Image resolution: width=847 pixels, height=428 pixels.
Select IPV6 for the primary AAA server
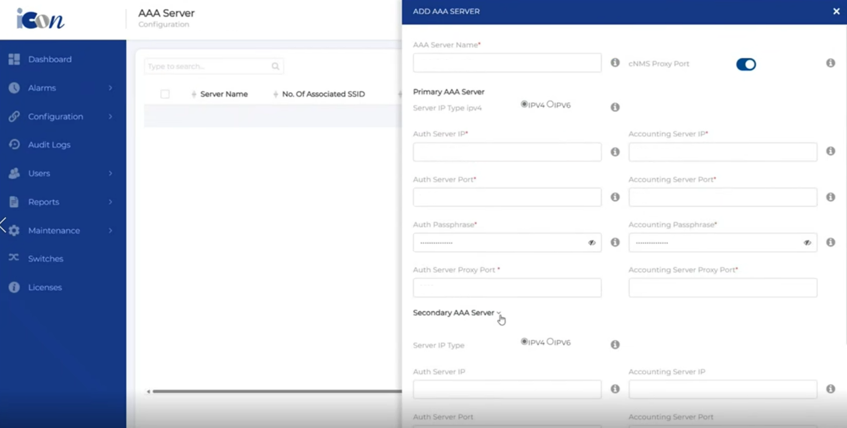point(550,104)
